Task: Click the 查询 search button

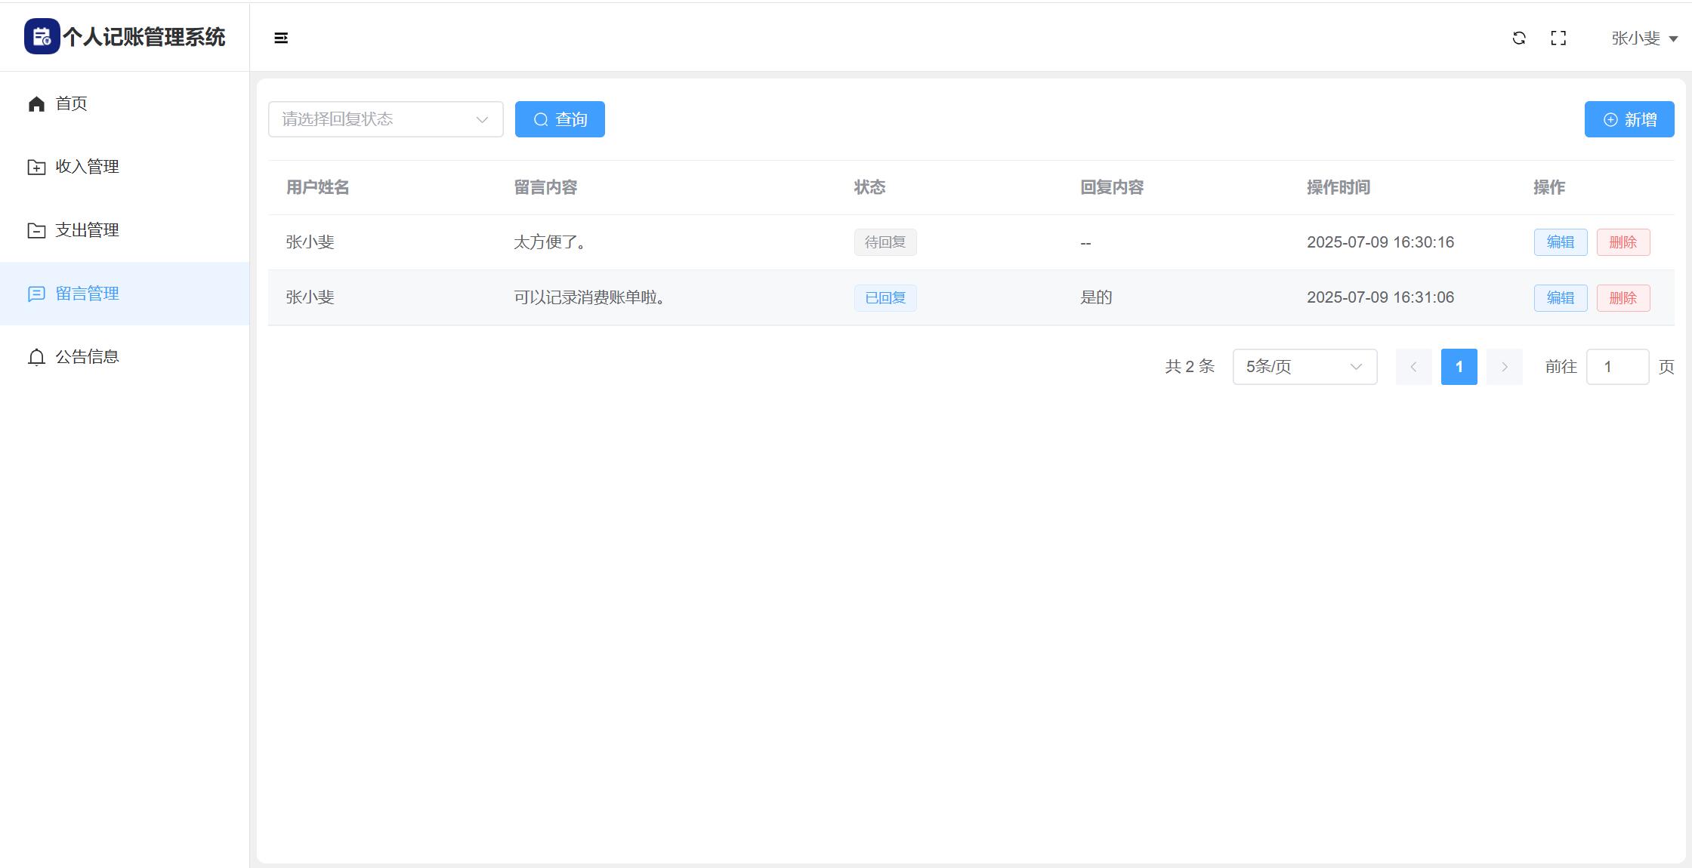Action: pos(560,119)
